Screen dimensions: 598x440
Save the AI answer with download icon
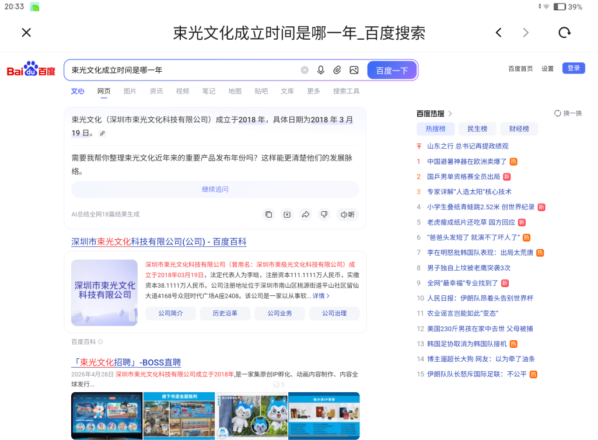287,215
